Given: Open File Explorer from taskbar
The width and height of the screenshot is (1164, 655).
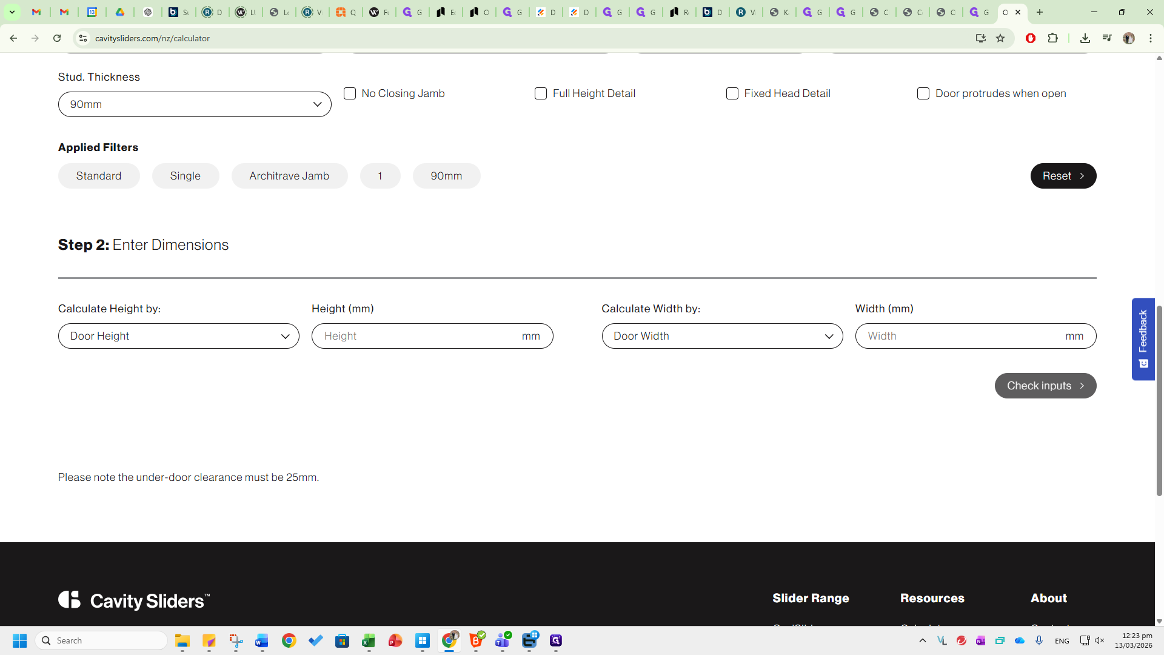Looking at the screenshot, I should click(182, 640).
